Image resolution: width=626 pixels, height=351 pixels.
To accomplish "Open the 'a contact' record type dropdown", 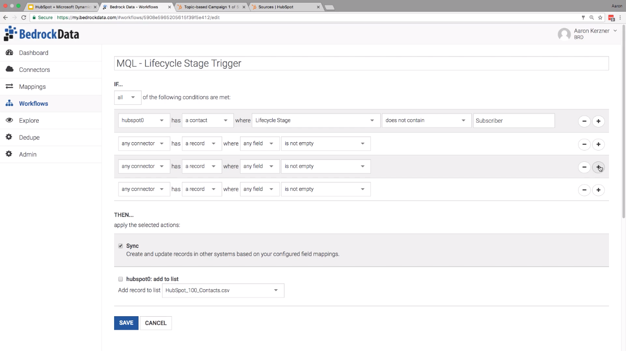I will click(208, 120).
